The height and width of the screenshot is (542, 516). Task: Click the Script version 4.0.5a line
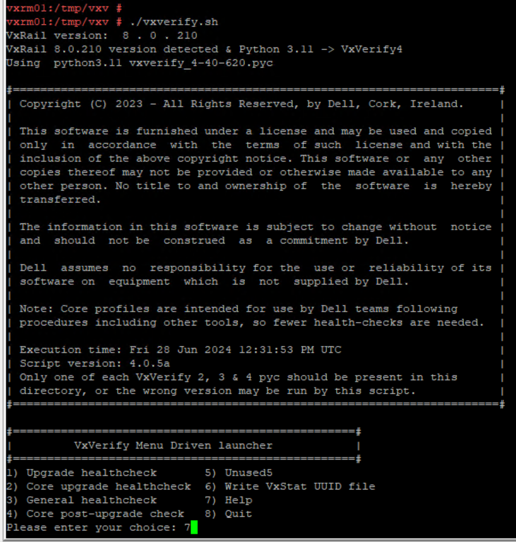(x=95, y=364)
